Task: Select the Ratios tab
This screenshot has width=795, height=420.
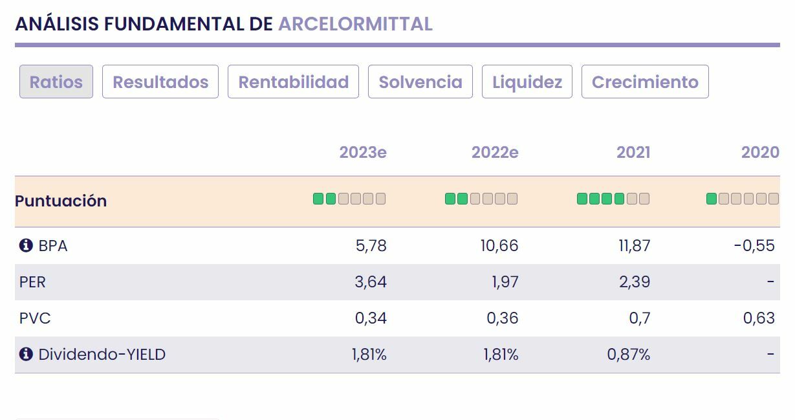Action: click(56, 82)
